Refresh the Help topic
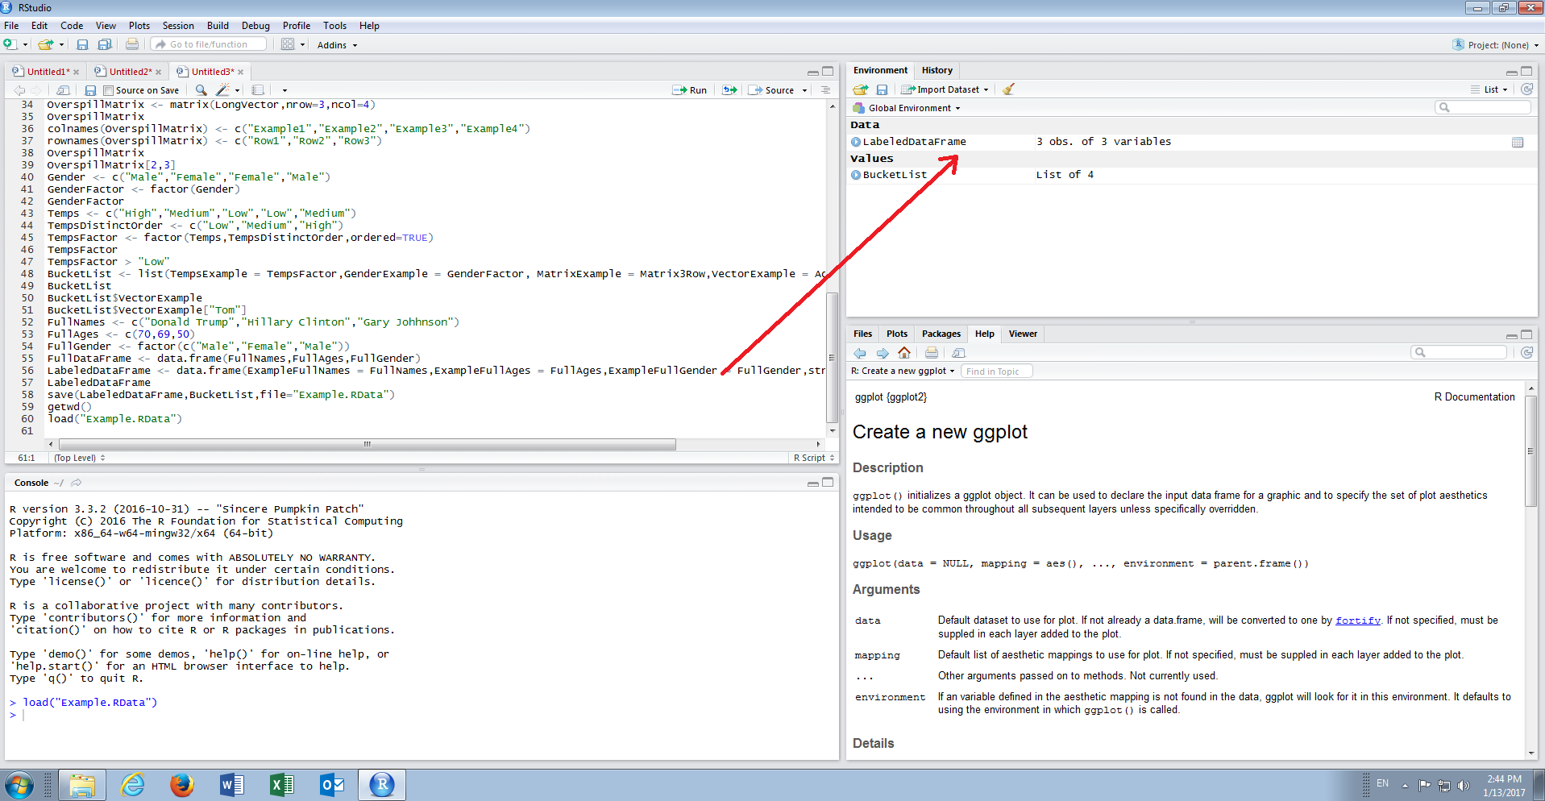Screen dimensions: 1545x801 1526,353
